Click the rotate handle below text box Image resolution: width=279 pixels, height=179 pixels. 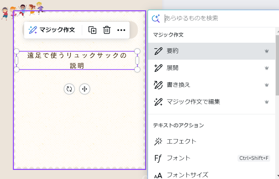[x=69, y=89]
